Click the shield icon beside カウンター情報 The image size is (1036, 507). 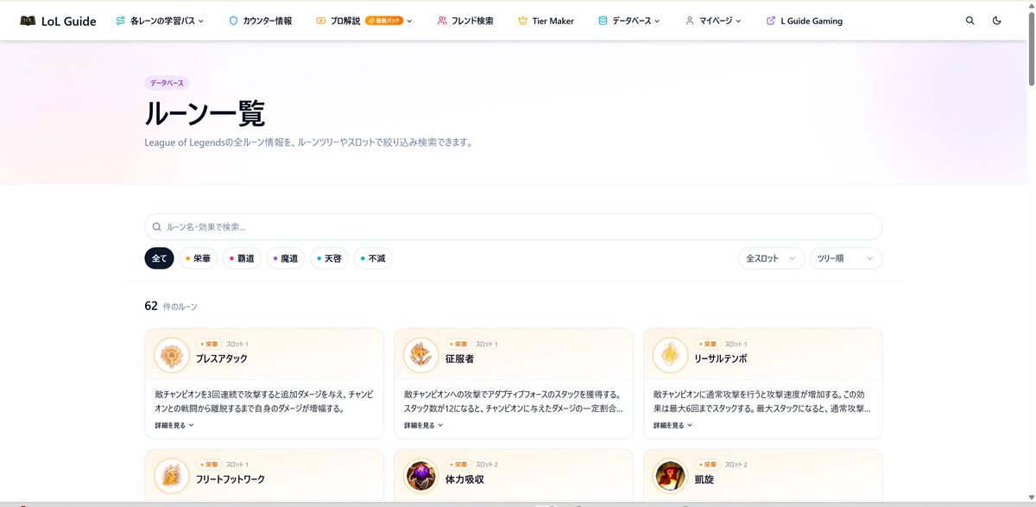pos(233,21)
